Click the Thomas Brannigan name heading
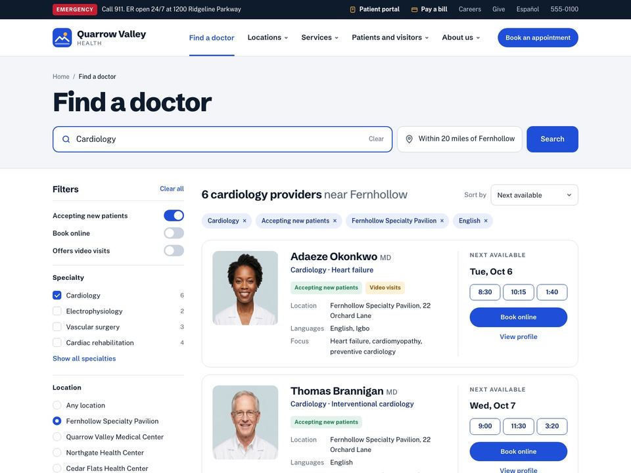This screenshot has height=473, width=631. [x=337, y=391]
